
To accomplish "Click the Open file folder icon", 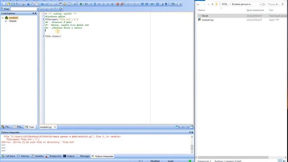I will pyautogui.click(x=9, y=4).
